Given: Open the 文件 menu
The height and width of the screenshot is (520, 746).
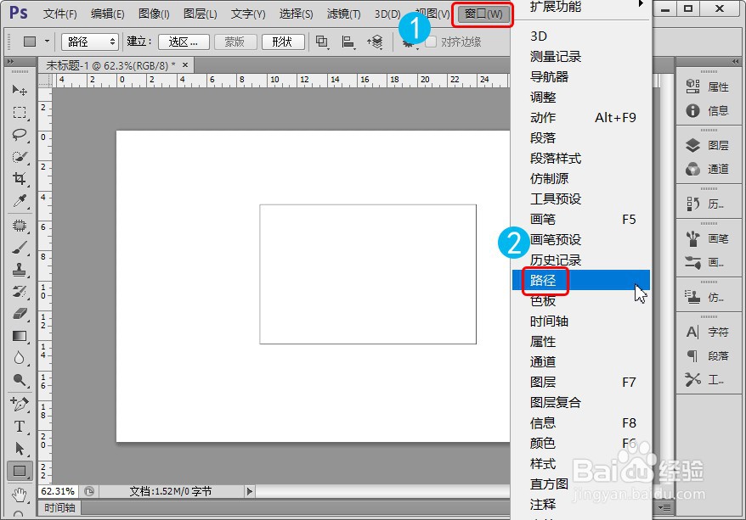Looking at the screenshot, I should [58, 14].
